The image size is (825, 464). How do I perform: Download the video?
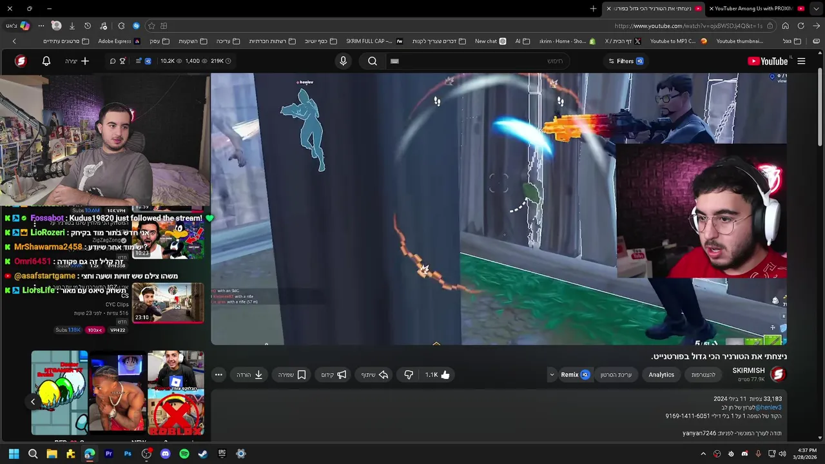[x=250, y=374]
